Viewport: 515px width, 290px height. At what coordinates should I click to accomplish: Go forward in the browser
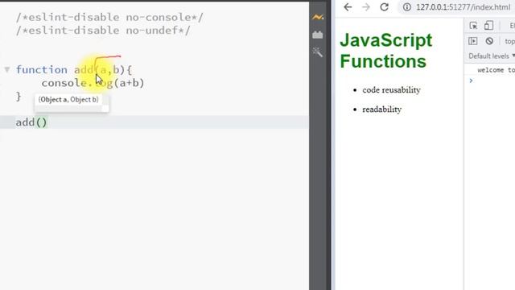[x=365, y=7]
